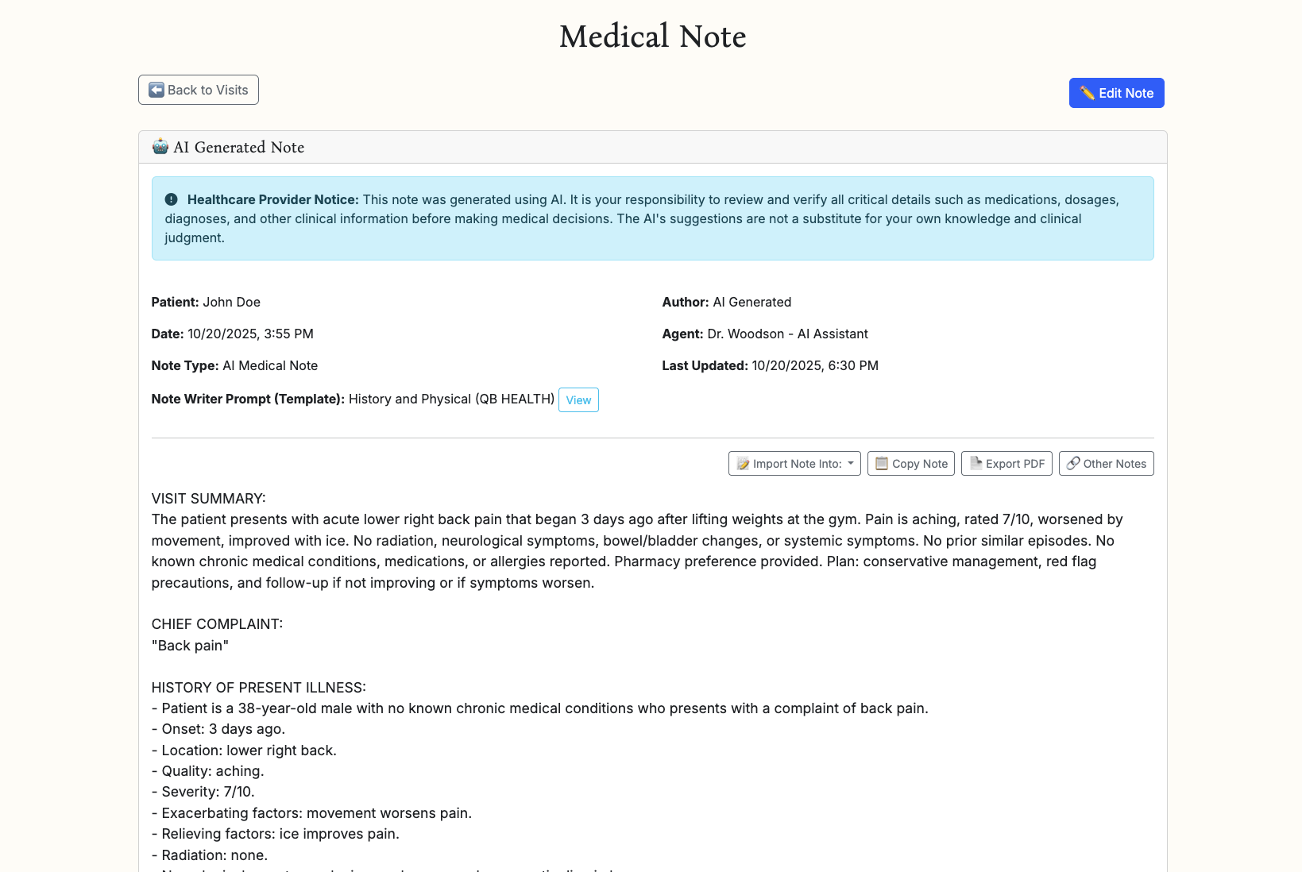The image size is (1302, 872).
Task: Click the patient name John Doe
Action: 231,302
